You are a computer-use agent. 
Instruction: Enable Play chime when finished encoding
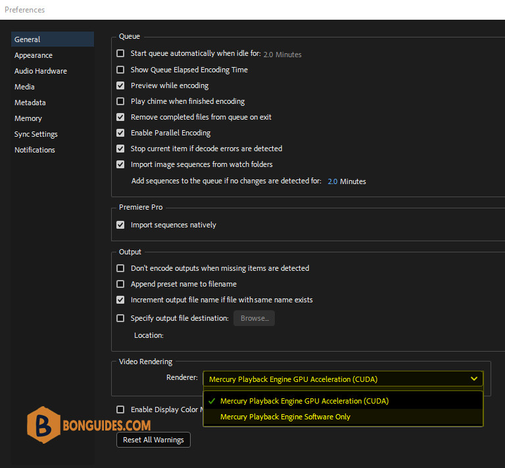point(120,101)
